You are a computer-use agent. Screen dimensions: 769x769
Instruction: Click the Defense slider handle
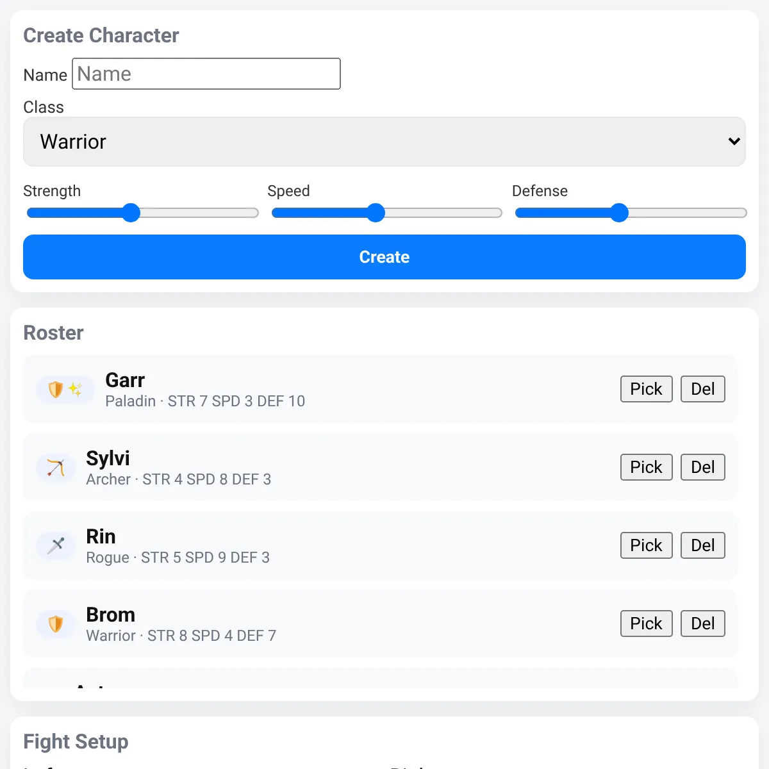point(619,213)
